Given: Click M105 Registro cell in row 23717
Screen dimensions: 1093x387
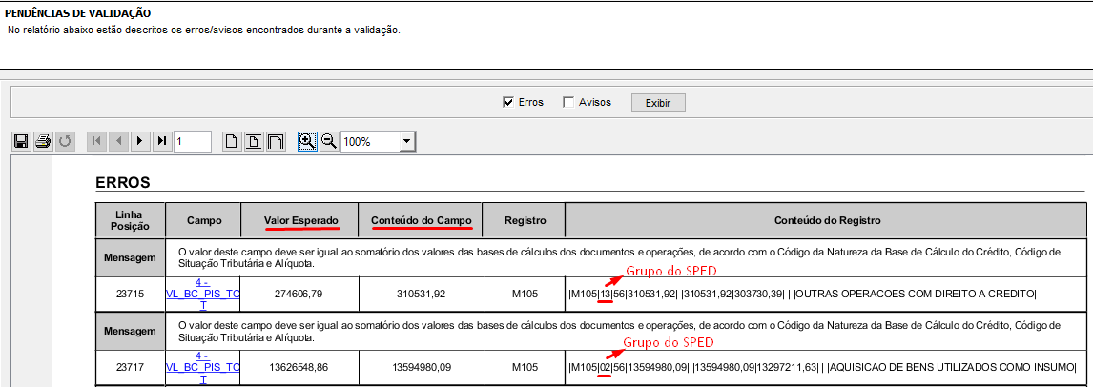Looking at the screenshot, I should pyautogui.click(x=524, y=368).
